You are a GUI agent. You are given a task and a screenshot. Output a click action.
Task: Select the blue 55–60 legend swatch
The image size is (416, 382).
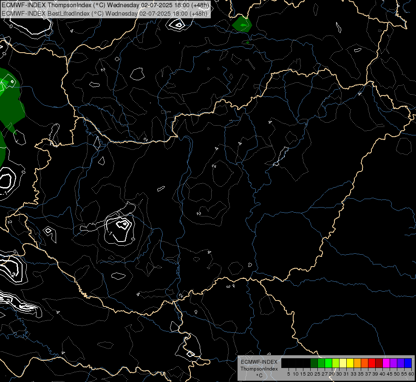(408, 363)
